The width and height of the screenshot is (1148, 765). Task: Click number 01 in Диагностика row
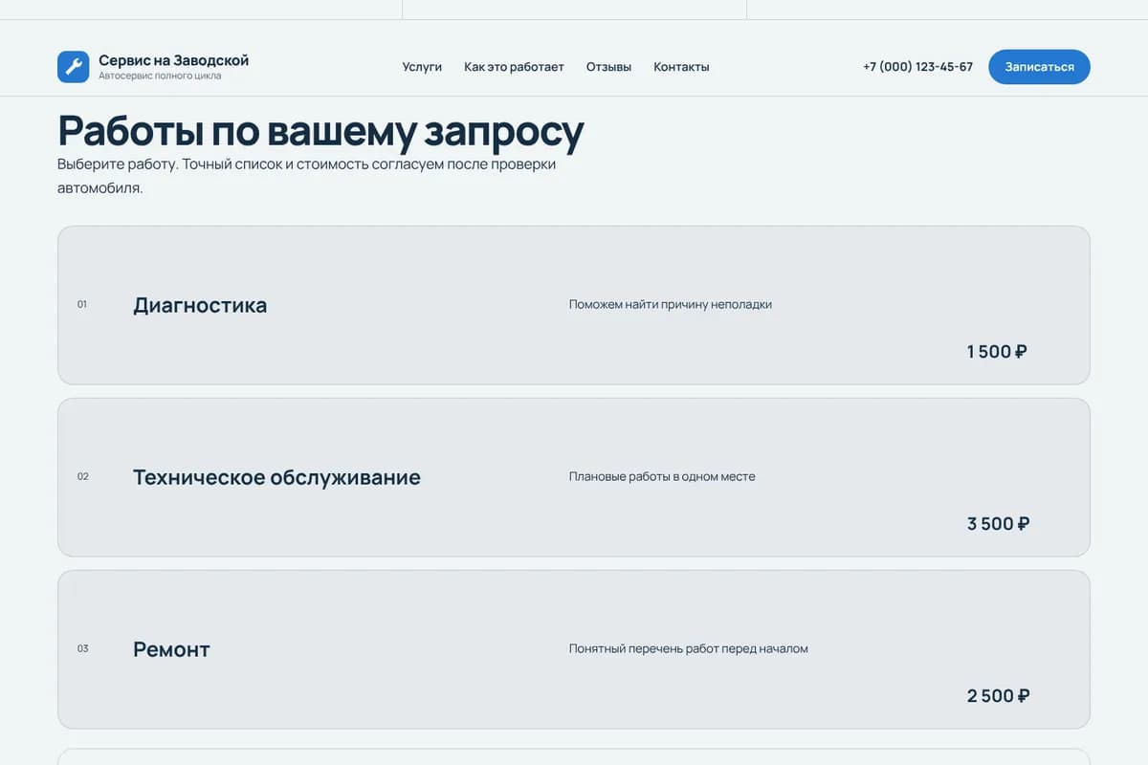tap(82, 305)
